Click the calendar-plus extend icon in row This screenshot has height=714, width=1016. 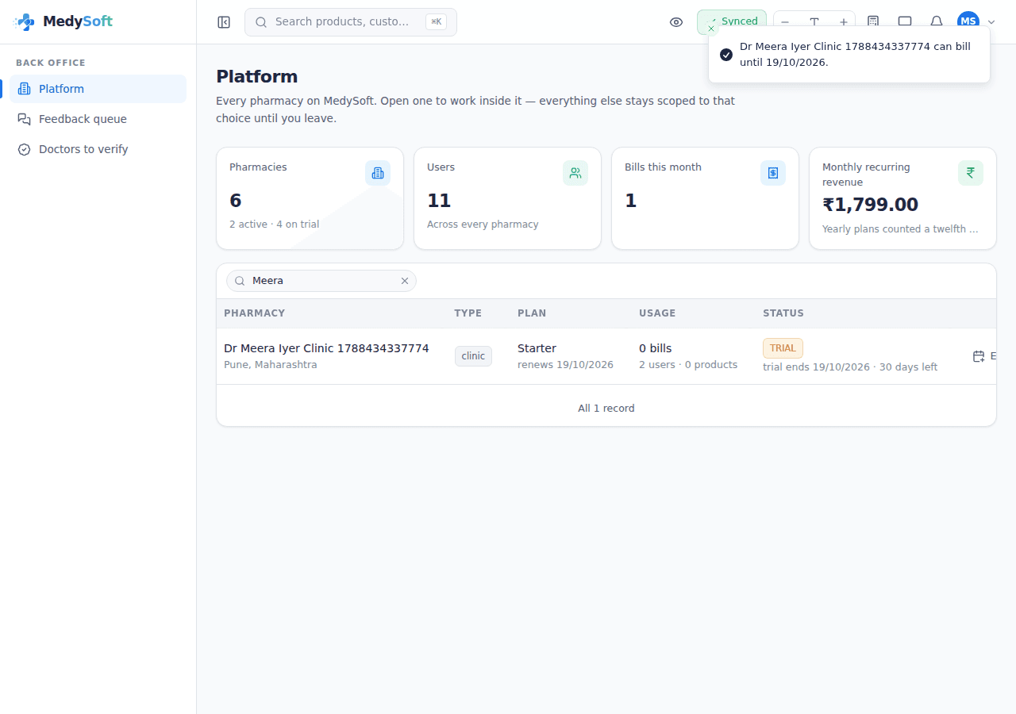tap(979, 356)
